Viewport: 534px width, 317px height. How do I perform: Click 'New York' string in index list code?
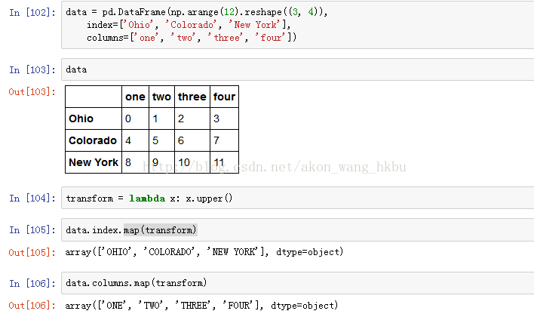(254, 25)
